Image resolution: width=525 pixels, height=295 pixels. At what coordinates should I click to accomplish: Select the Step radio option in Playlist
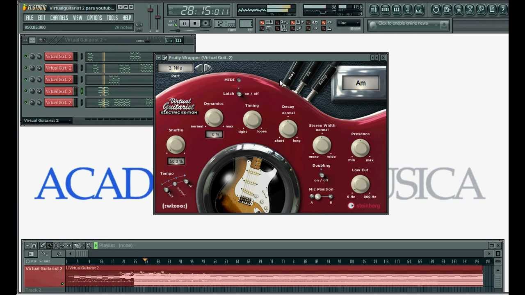click(28, 261)
